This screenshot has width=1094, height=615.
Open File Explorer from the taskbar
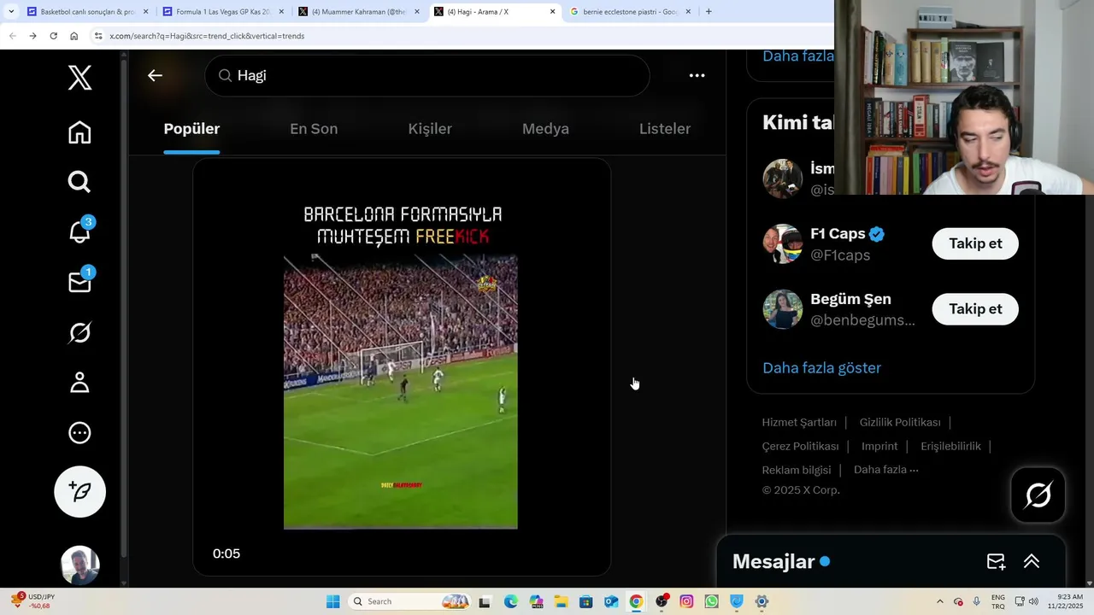click(x=562, y=601)
